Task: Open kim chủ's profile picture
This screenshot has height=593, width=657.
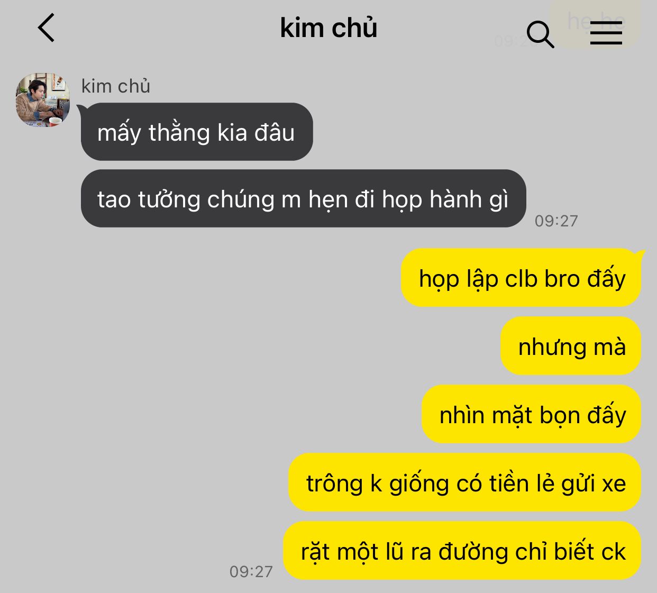Action: [43, 99]
